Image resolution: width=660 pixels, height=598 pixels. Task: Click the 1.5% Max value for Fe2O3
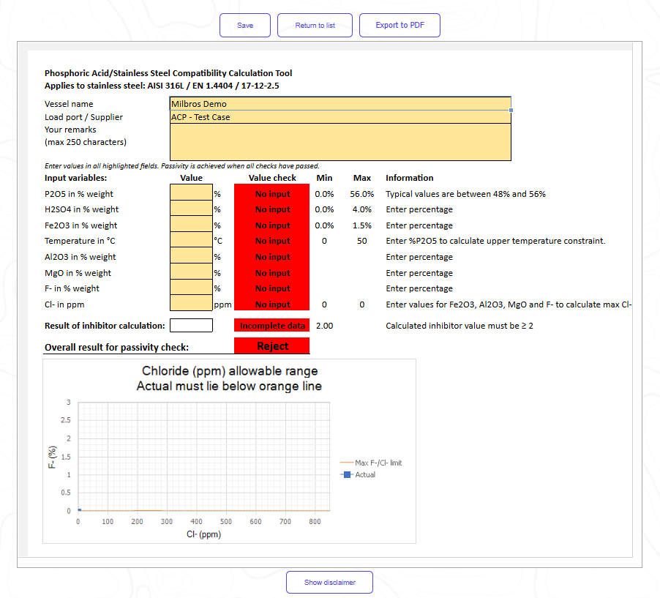pos(362,225)
